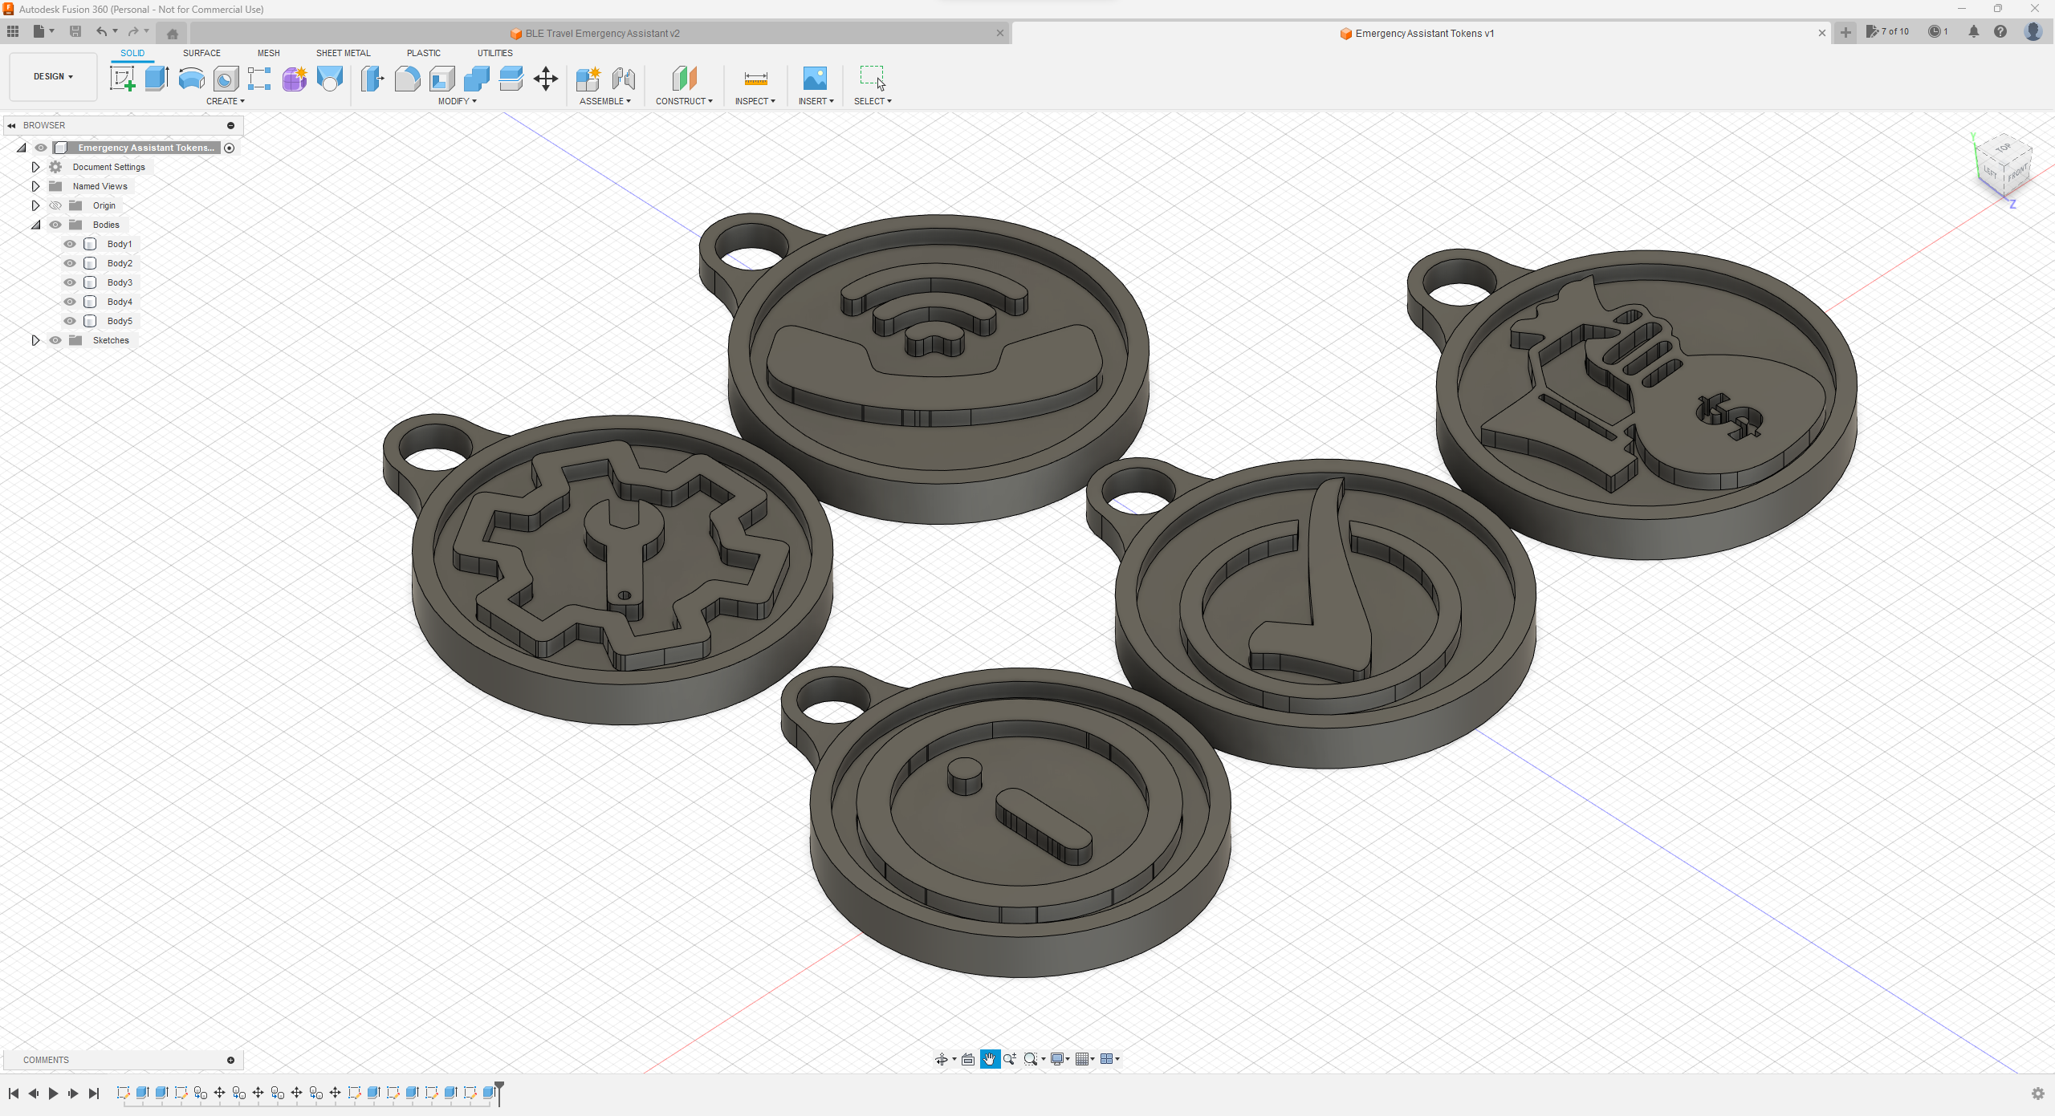Viewport: 2055px width, 1116px height.
Task: Click the Extrude tool icon
Action: coord(157,79)
